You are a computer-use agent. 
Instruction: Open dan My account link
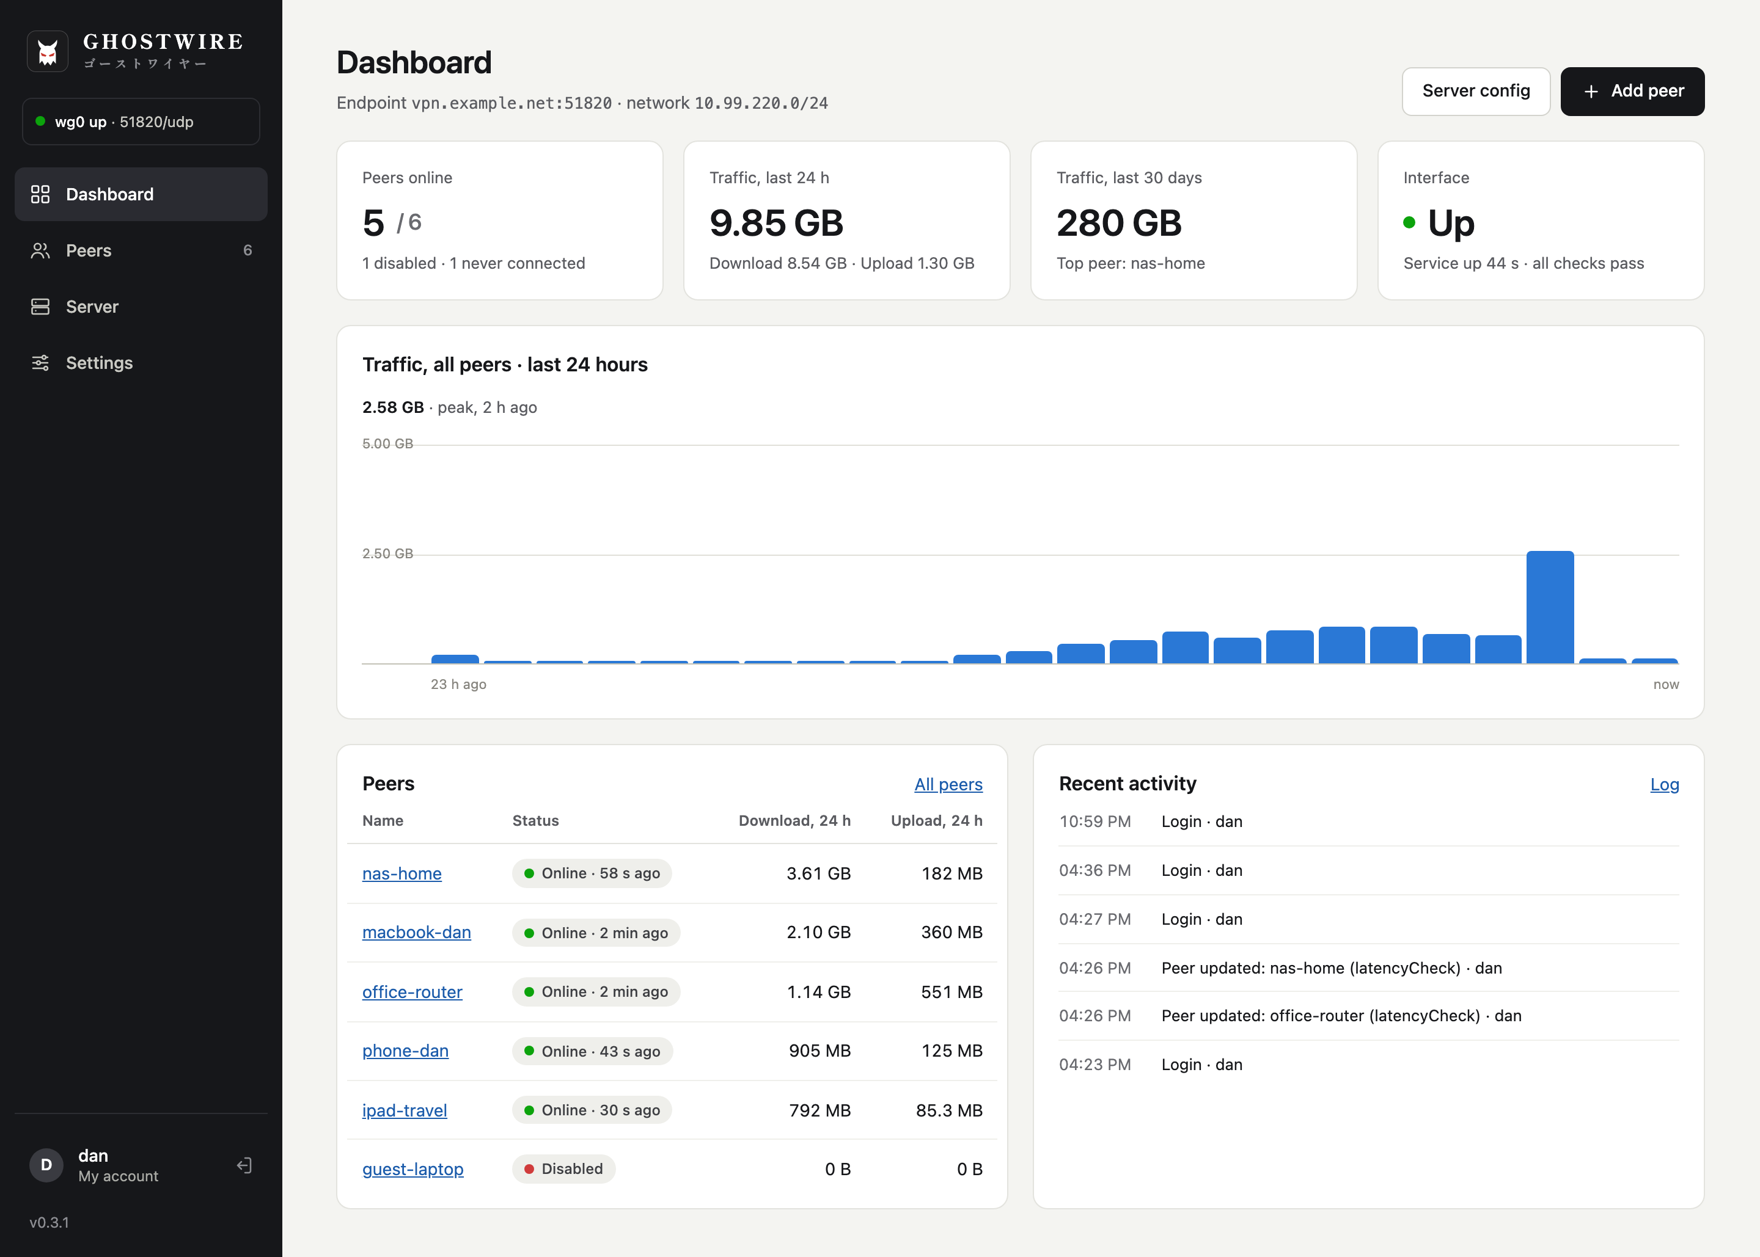click(x=118, y=1165)
